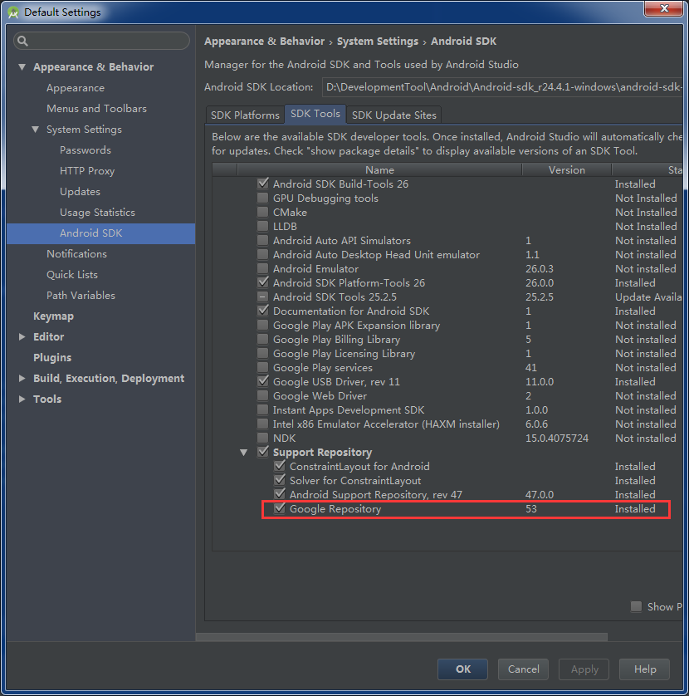The height and width of the screenshot is (696, 689).
Task: Check the LLDB checkbox
Action: coord(262,226)
